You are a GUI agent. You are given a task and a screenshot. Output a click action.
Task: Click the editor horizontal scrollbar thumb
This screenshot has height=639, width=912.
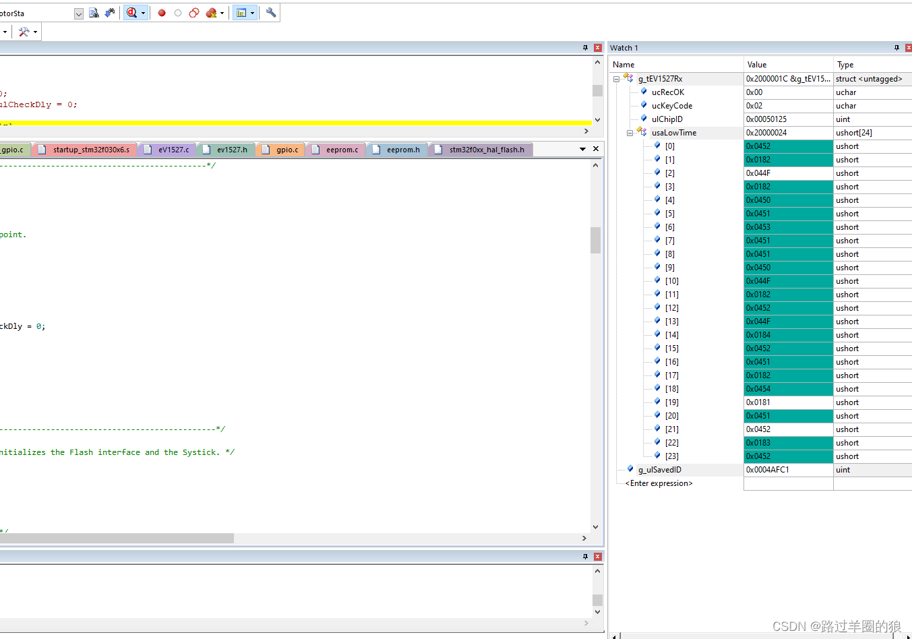pyautogui.click(x=117, y=538)
